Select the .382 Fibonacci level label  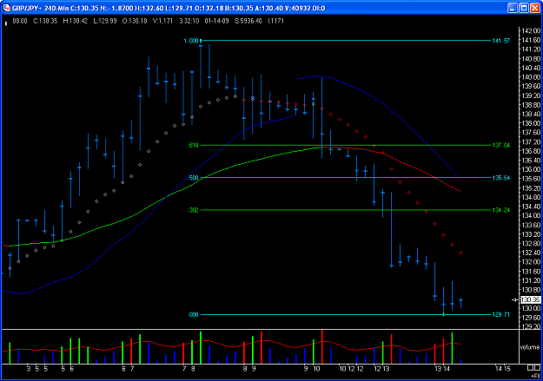tap(193, 210)
